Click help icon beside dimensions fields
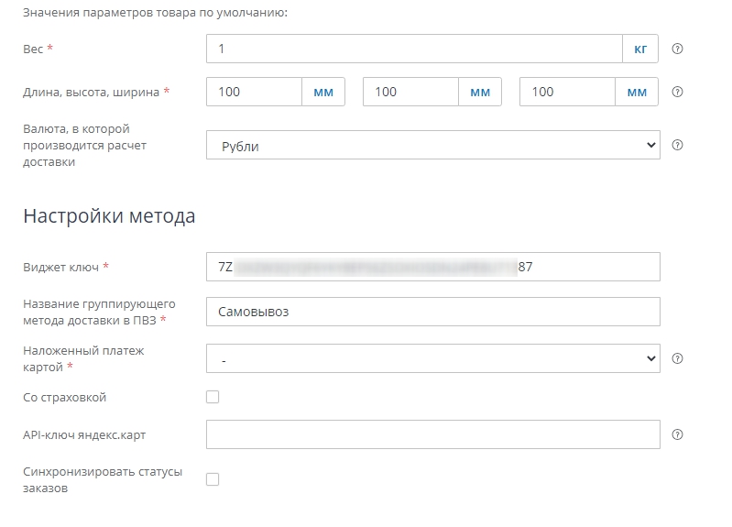The width and height of the screenshot is (732, 527). coord(678,92)
